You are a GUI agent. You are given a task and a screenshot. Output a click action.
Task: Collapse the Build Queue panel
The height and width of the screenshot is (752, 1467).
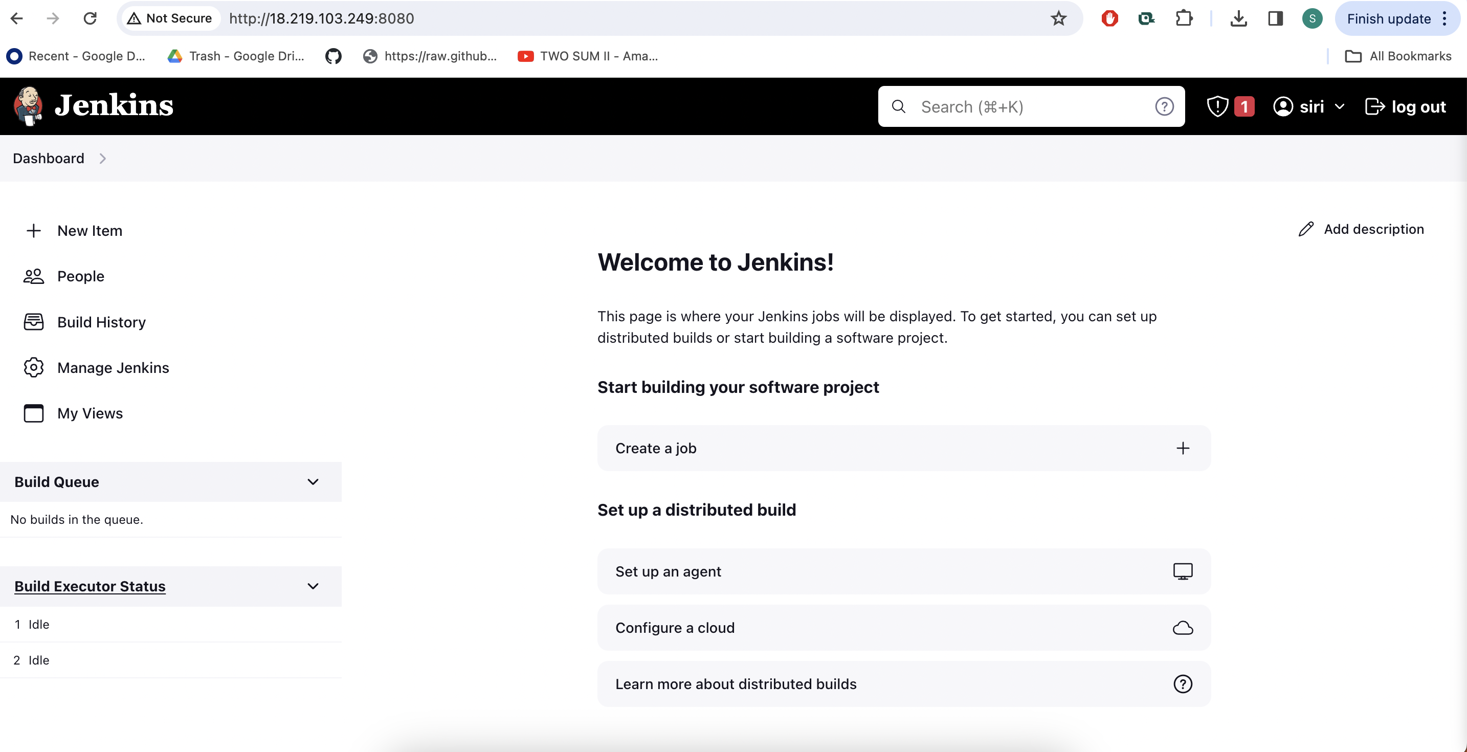click(313, 482)
